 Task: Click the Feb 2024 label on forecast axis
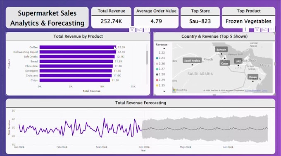[62, 147]
